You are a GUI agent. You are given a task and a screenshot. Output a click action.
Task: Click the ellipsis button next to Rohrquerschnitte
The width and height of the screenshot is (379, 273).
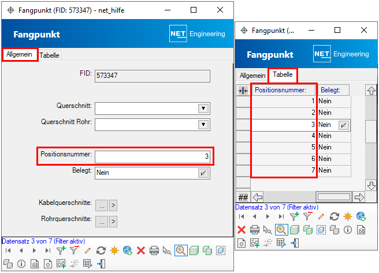pos(102,221)
